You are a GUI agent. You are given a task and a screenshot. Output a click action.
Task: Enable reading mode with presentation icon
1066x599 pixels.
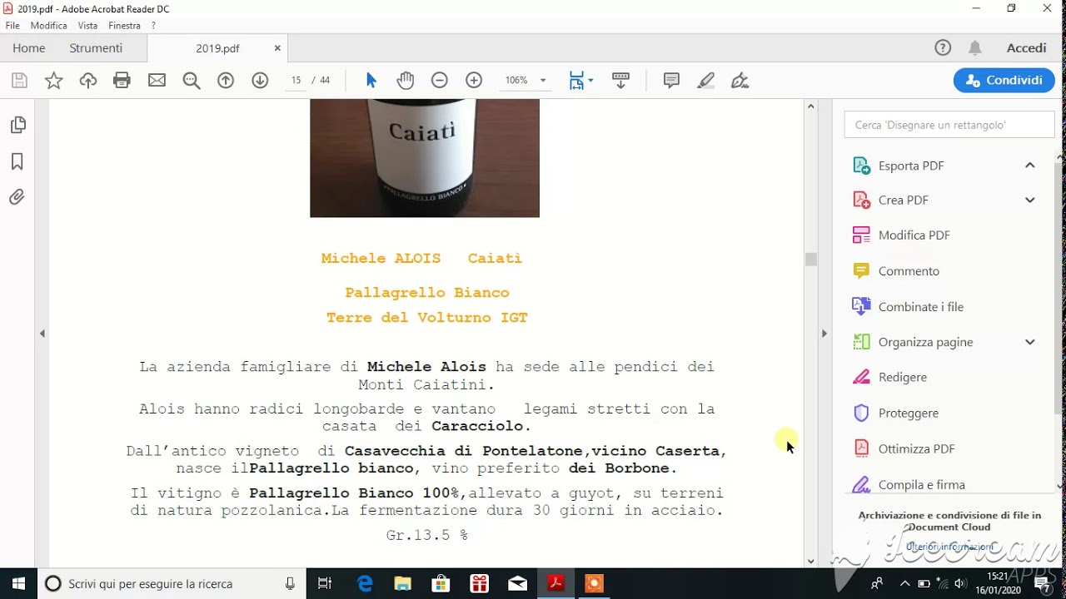click(x=620, y=80)
